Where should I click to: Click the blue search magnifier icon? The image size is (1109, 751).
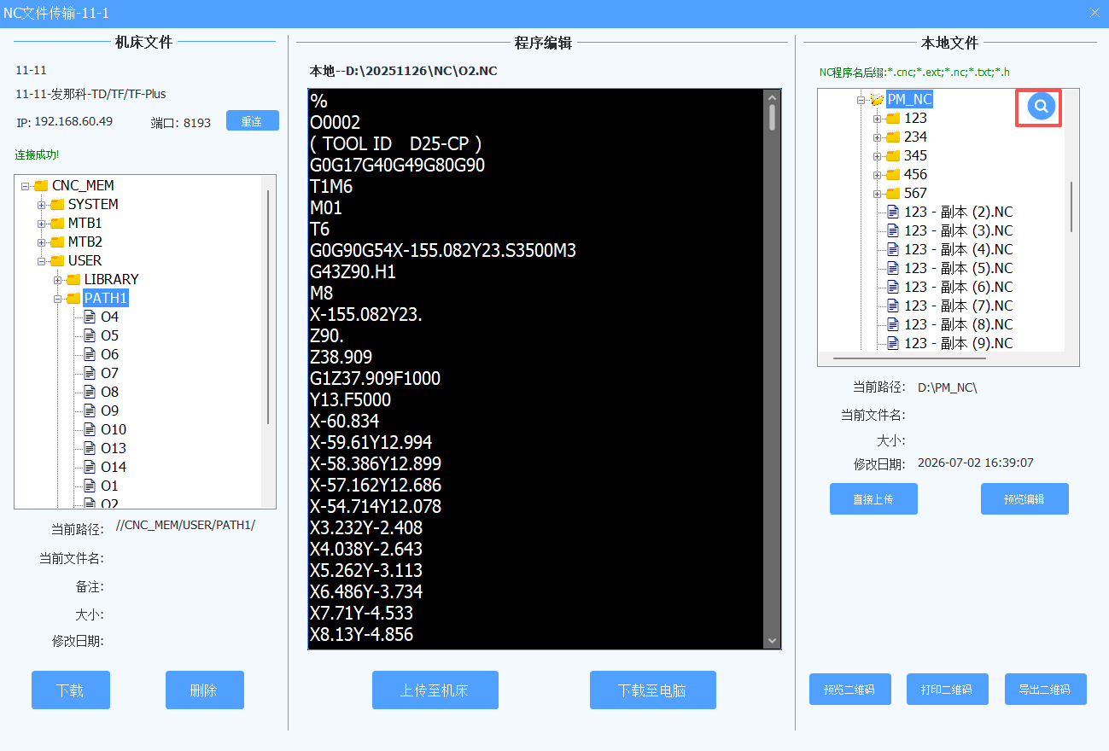tap(1041, 106)
